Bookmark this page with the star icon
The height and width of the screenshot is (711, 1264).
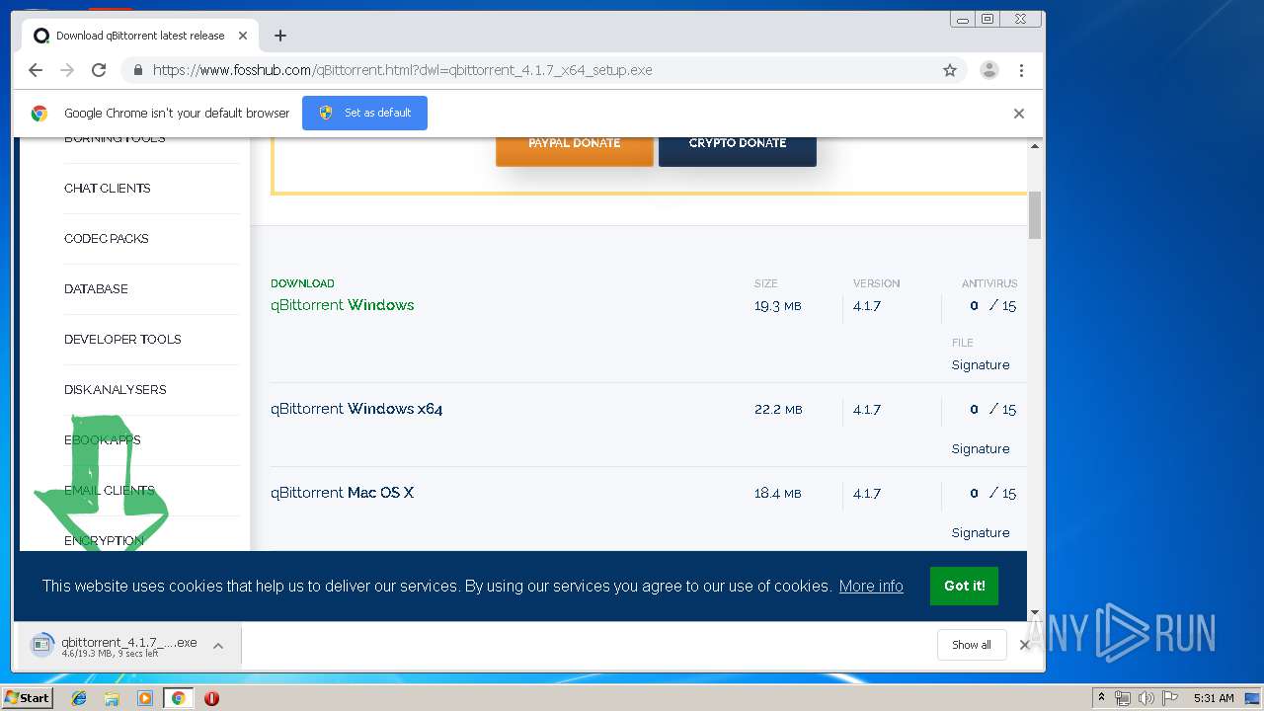pos(950,70)
